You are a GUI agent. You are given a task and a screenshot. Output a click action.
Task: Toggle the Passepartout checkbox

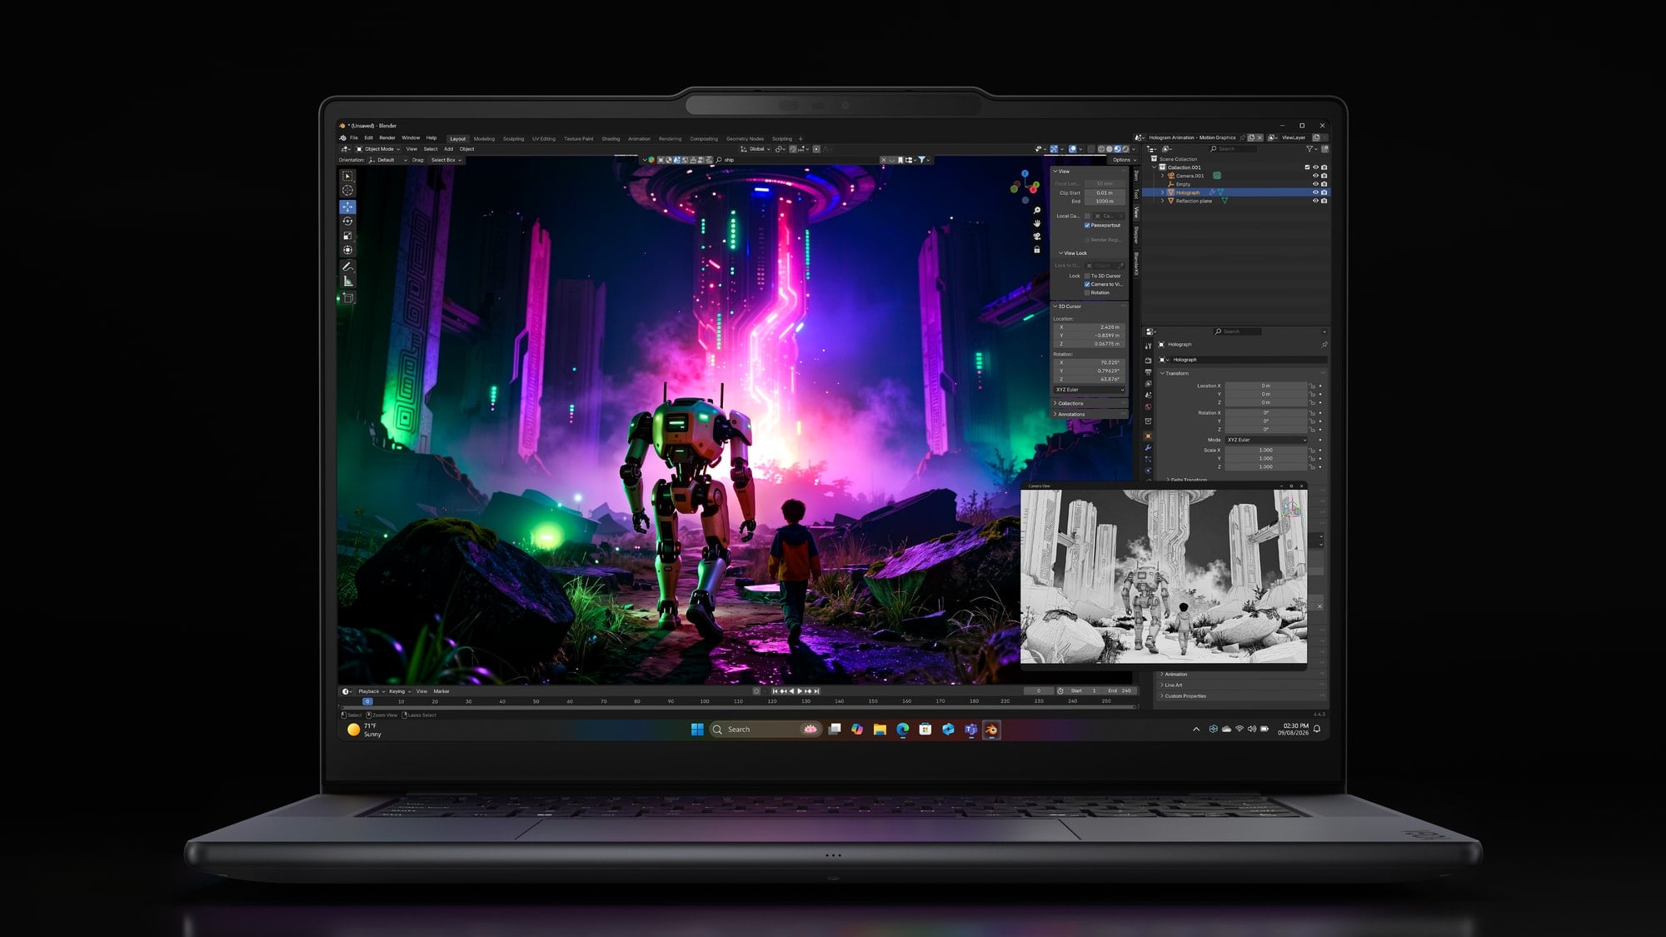point(1087,225)
